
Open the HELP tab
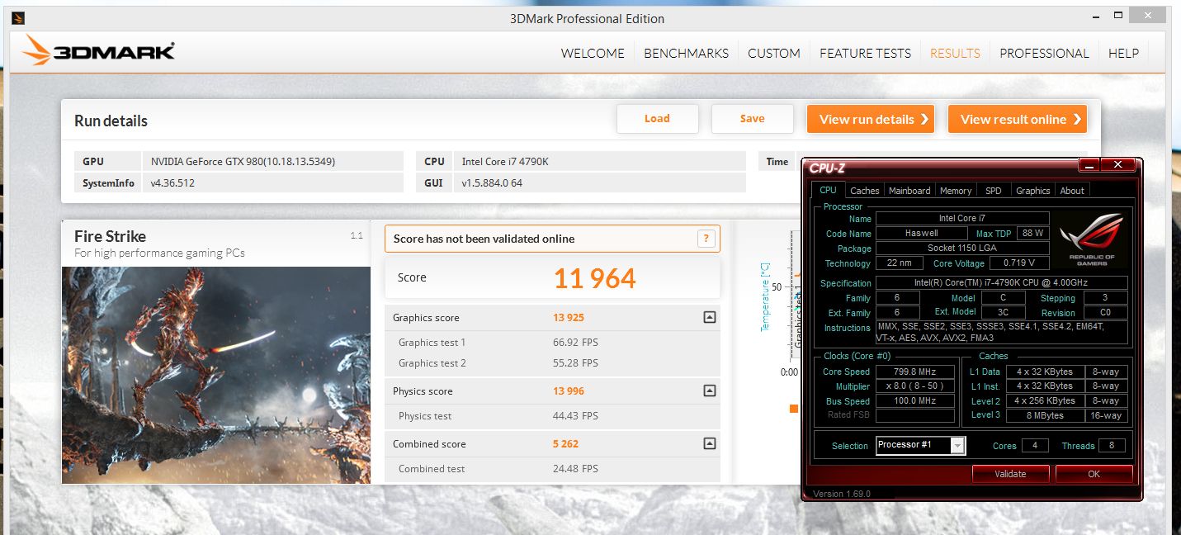pos(1123,53)
